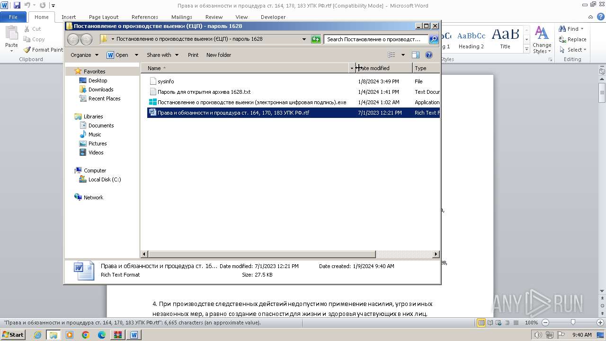Sort by the Type column header
Viewport: 606px width, 341px height.
coord(426,68)
